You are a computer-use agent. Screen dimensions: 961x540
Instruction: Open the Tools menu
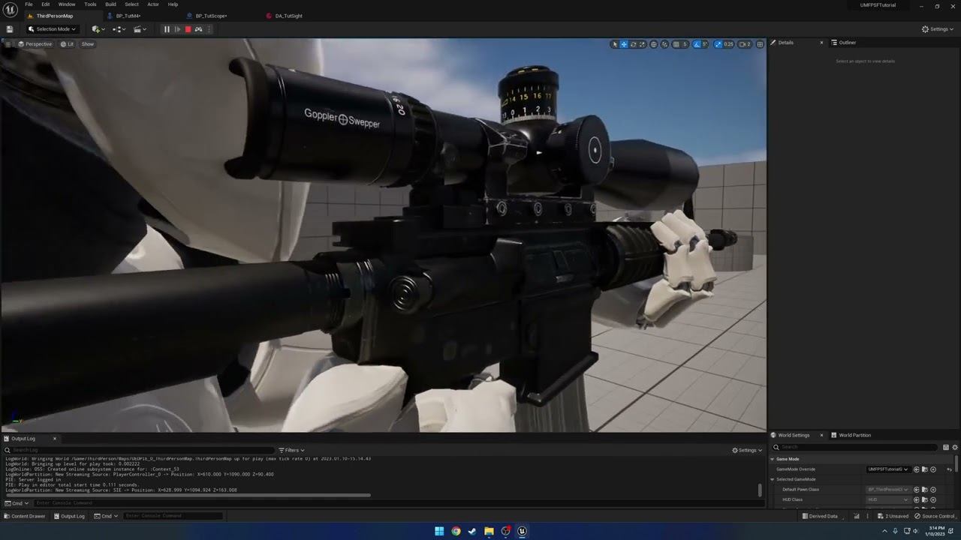[90, 4]
